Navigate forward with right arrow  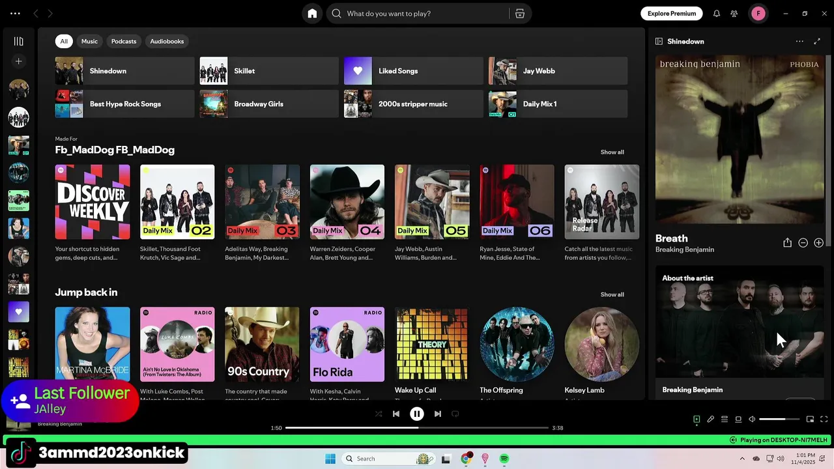pyautogui.click(x=50, y=14)
